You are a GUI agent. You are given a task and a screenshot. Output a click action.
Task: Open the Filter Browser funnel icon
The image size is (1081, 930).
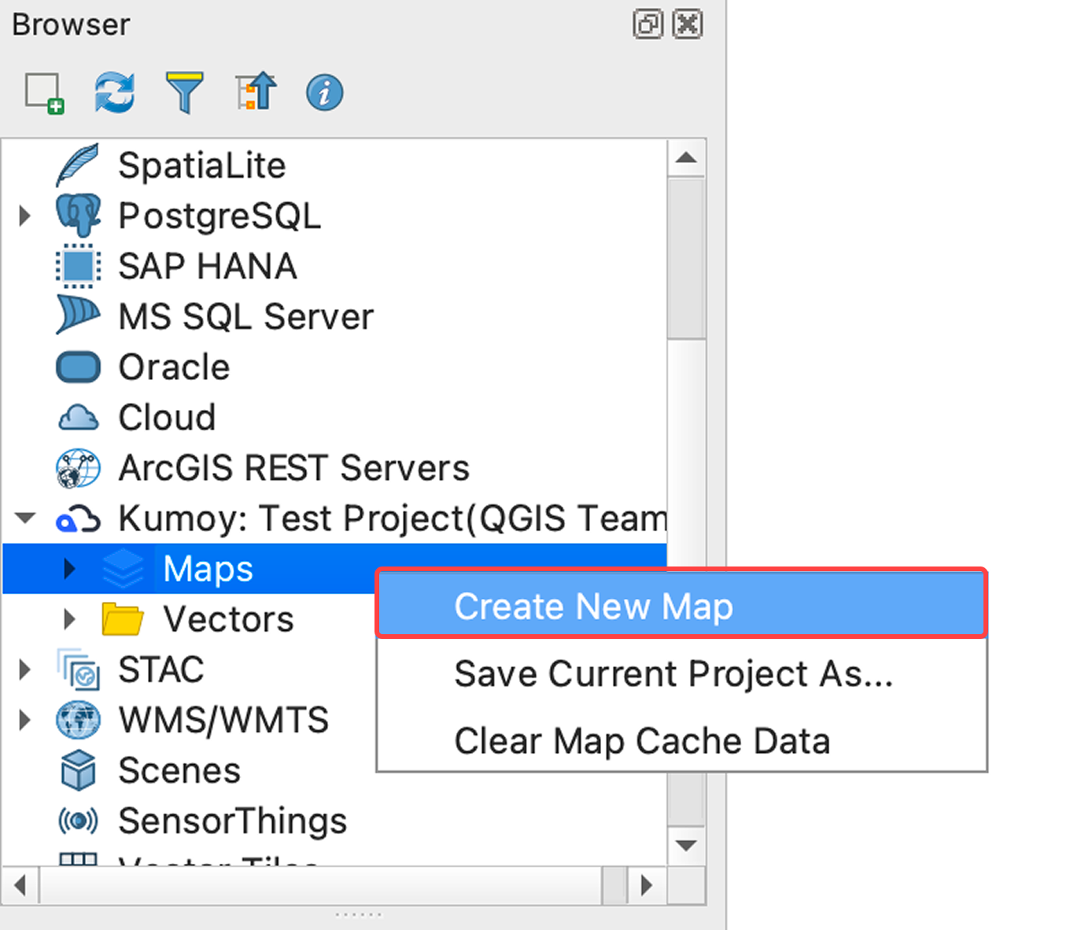184,93
